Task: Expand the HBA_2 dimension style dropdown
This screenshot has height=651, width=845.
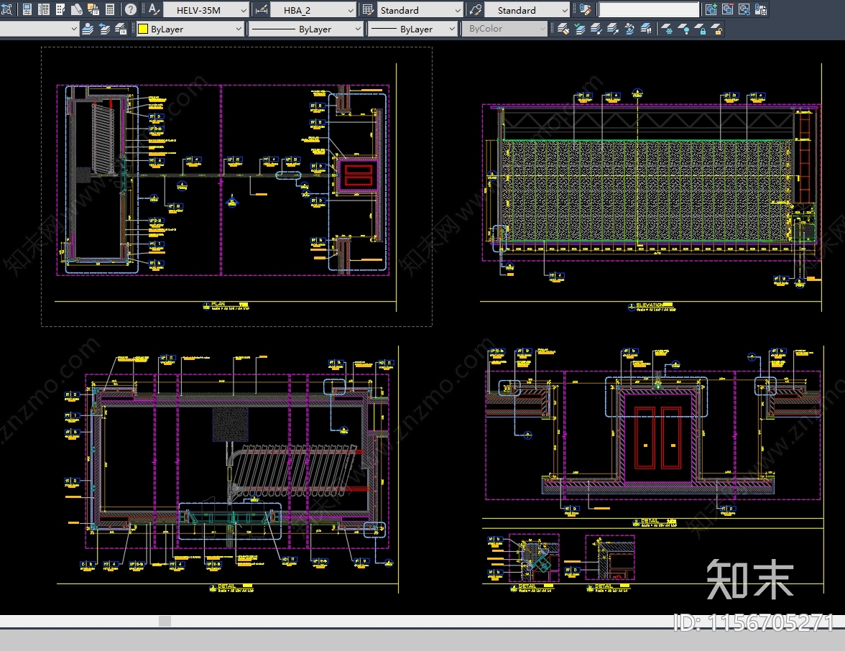Action: (350, 10)
